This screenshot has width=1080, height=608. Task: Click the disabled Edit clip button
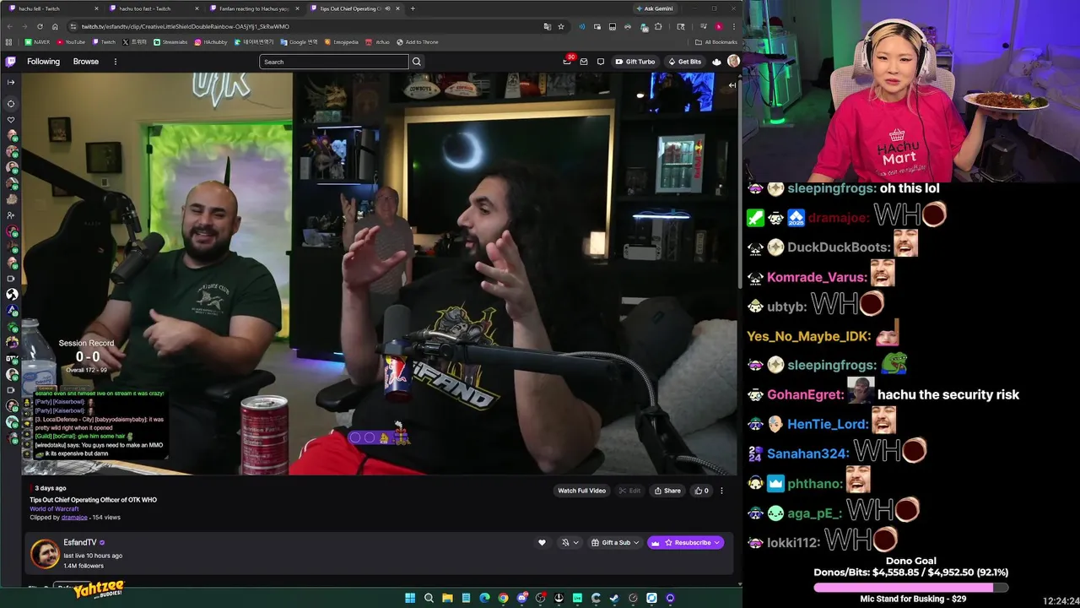(x=629, y=491)
